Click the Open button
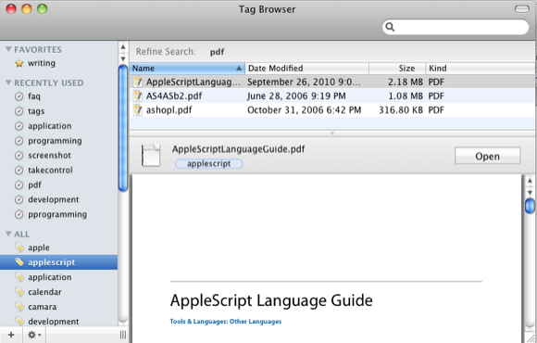The height and width of the screenshot is (343, 537). [x=487, y=156]
